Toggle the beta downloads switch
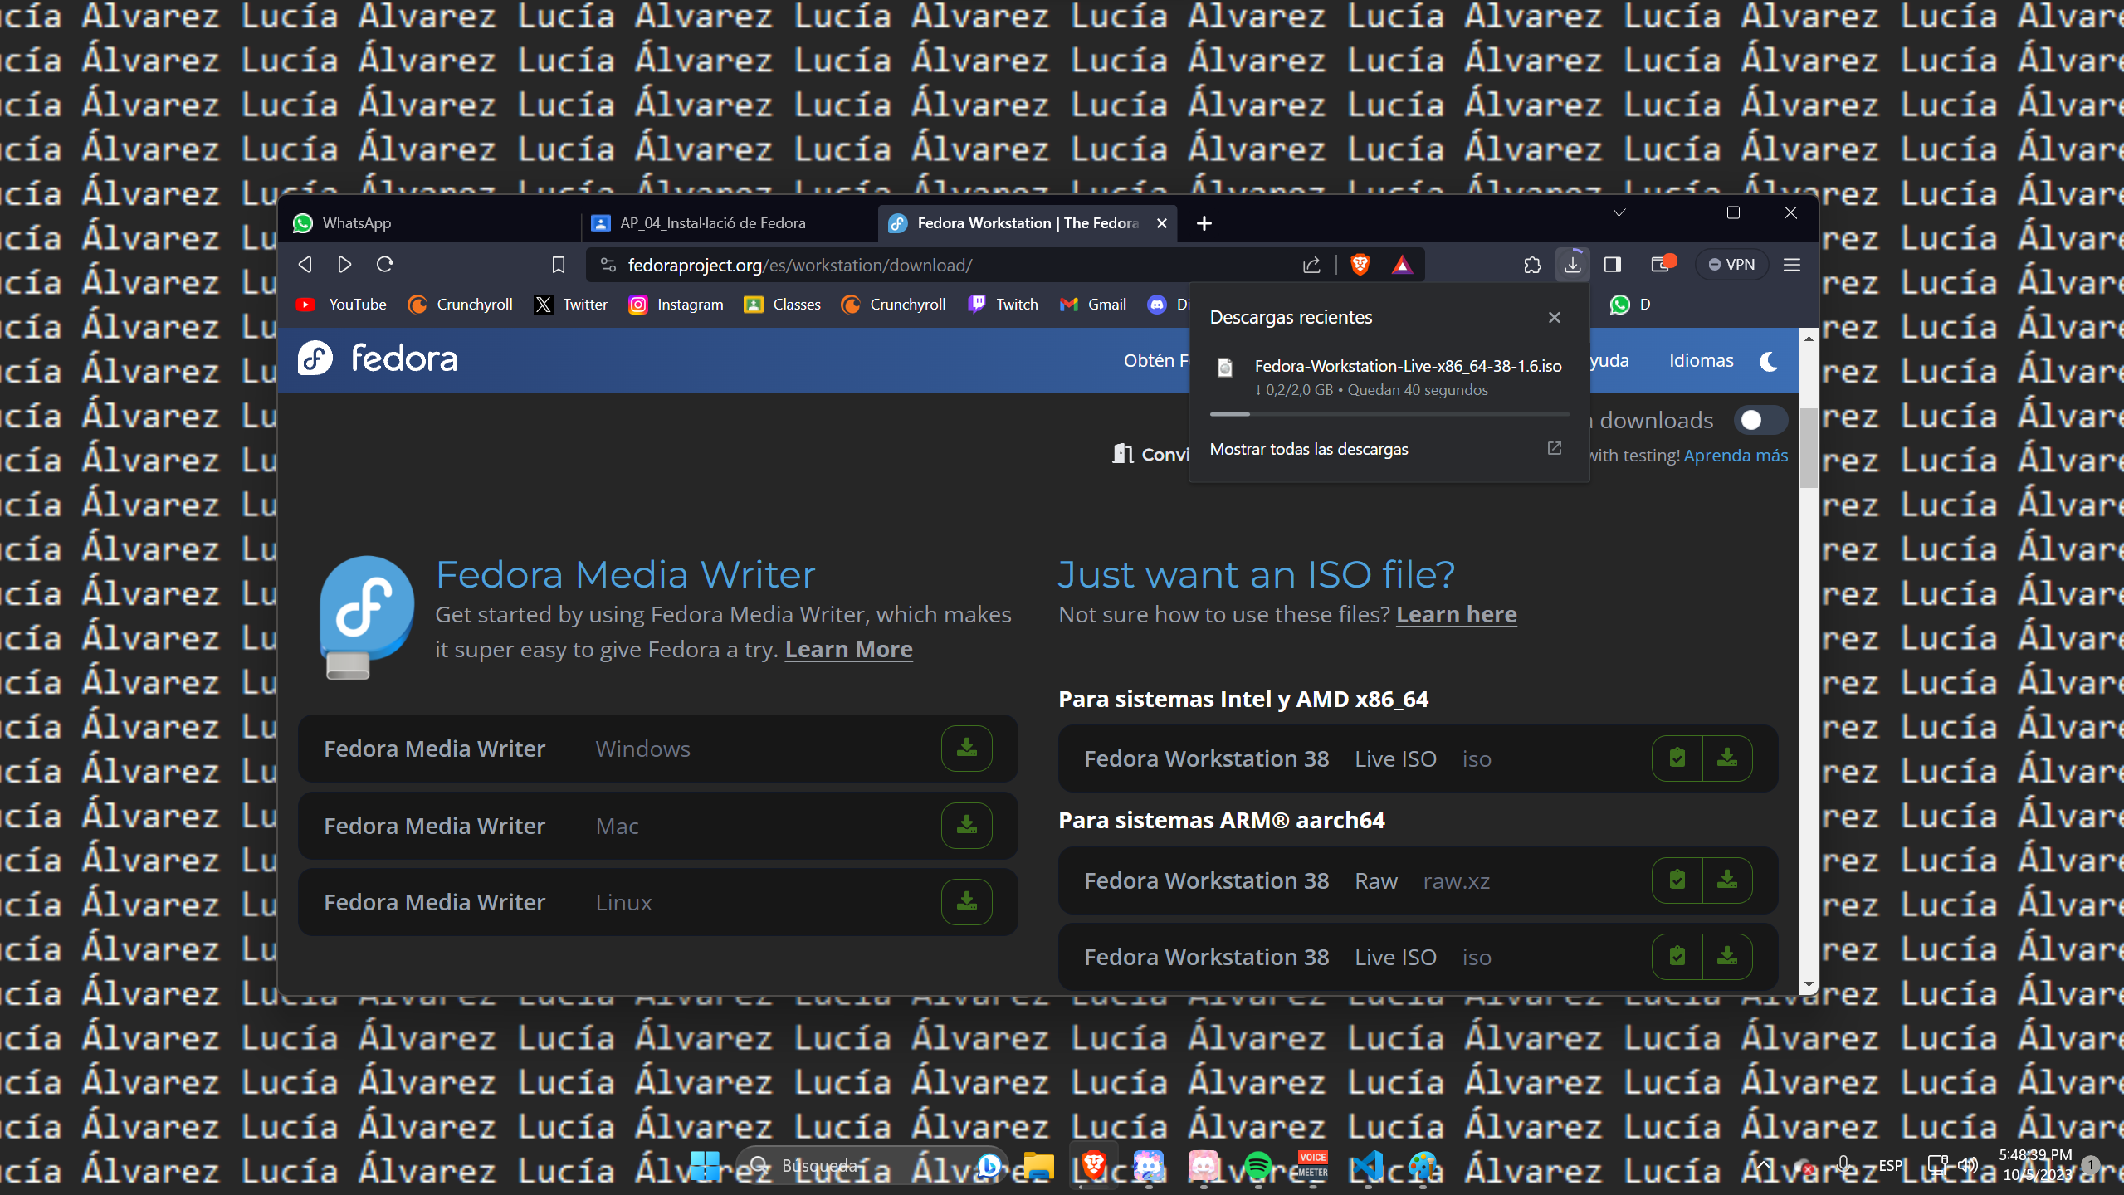Screen dimensions: 2124x1195 click(1760, 420)
